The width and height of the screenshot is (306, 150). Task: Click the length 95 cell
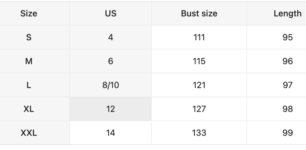287,37
